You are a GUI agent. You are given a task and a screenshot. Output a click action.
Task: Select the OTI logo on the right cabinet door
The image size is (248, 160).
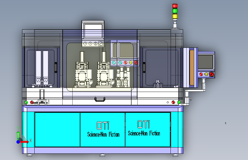click(144, 124)
